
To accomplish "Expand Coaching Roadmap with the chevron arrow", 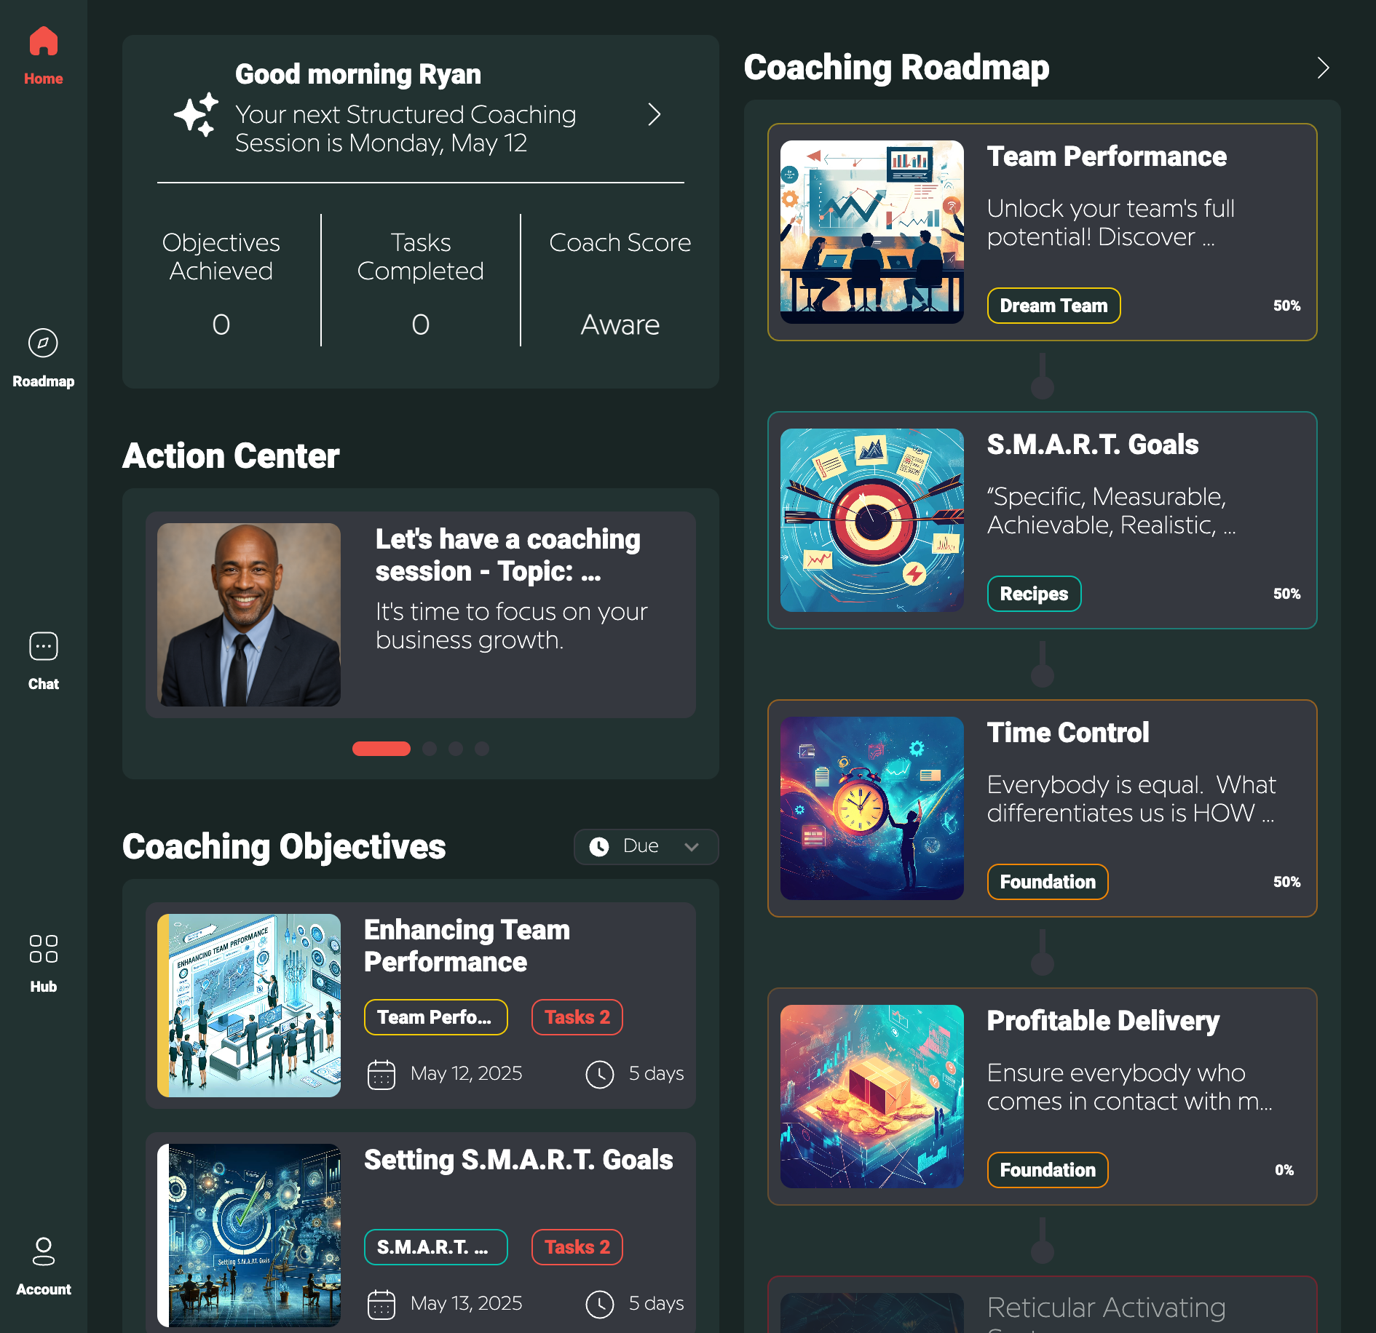I will tap(1324, 68).
